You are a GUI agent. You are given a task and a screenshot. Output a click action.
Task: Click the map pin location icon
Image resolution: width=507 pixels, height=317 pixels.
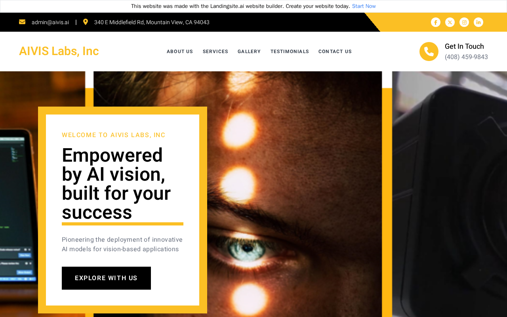click(86, 22)
